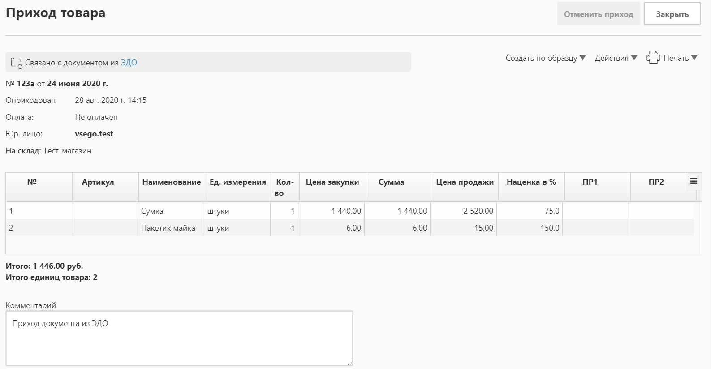Click the Цена закупки column header
This screenshot has width=711, height=369.
[332, 187]
